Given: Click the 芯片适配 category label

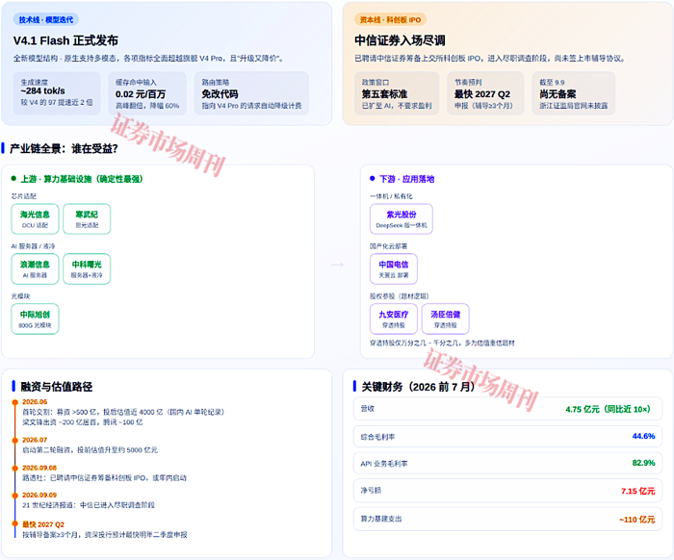Looking at the screenshot, I should coord(24,196).
